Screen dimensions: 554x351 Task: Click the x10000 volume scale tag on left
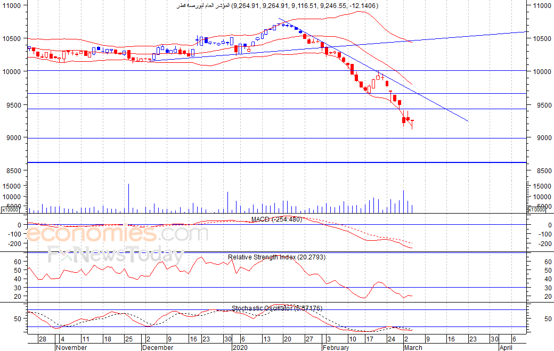11,210
